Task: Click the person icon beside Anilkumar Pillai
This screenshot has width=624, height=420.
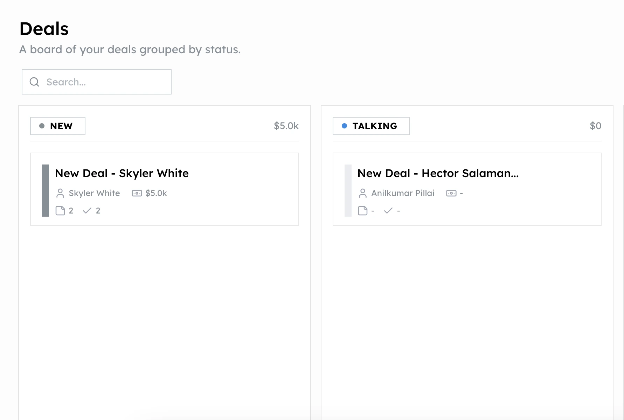Action: (x=363, y=193)
